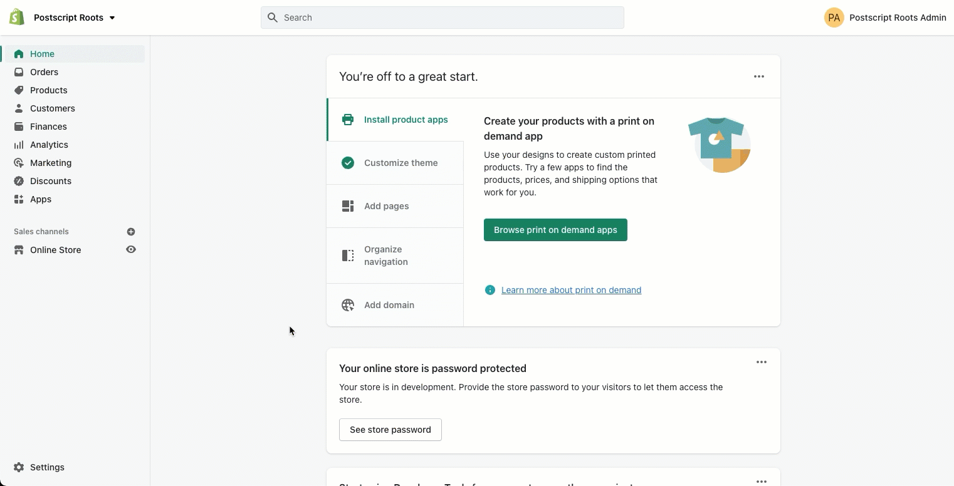Click Browse print on demand apps
The width and height of the screenshot is (954, 486).
tap(555, 230)
